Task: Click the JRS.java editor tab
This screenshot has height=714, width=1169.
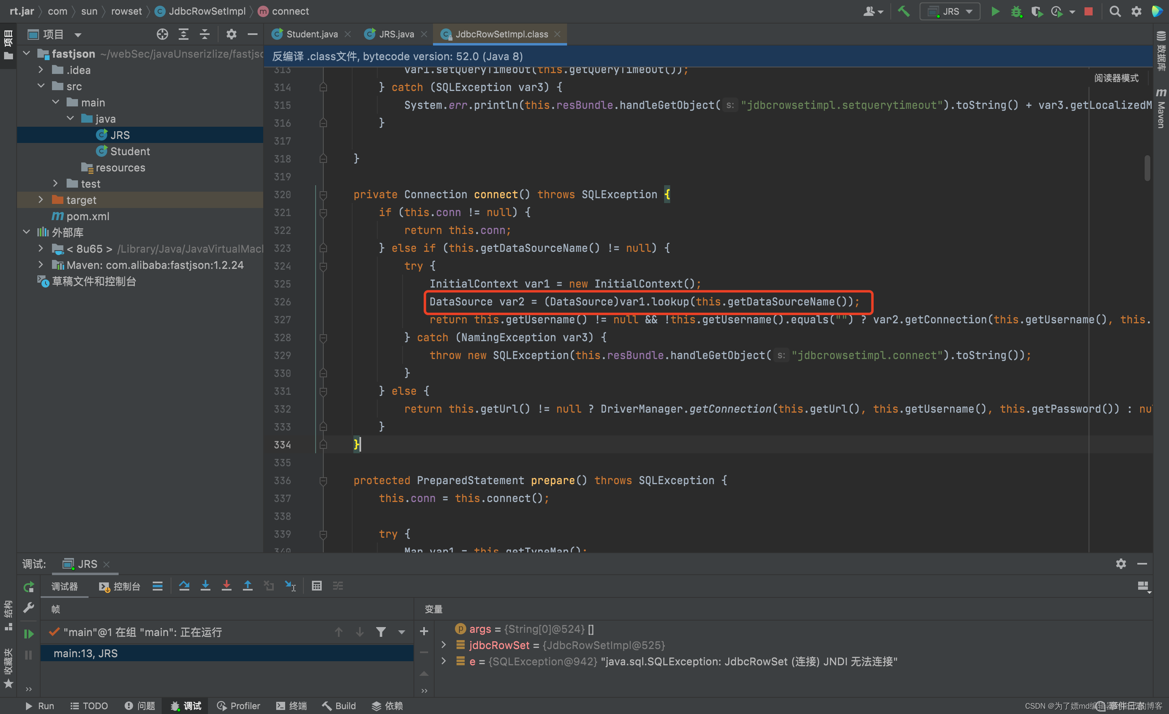Action: 392,34
